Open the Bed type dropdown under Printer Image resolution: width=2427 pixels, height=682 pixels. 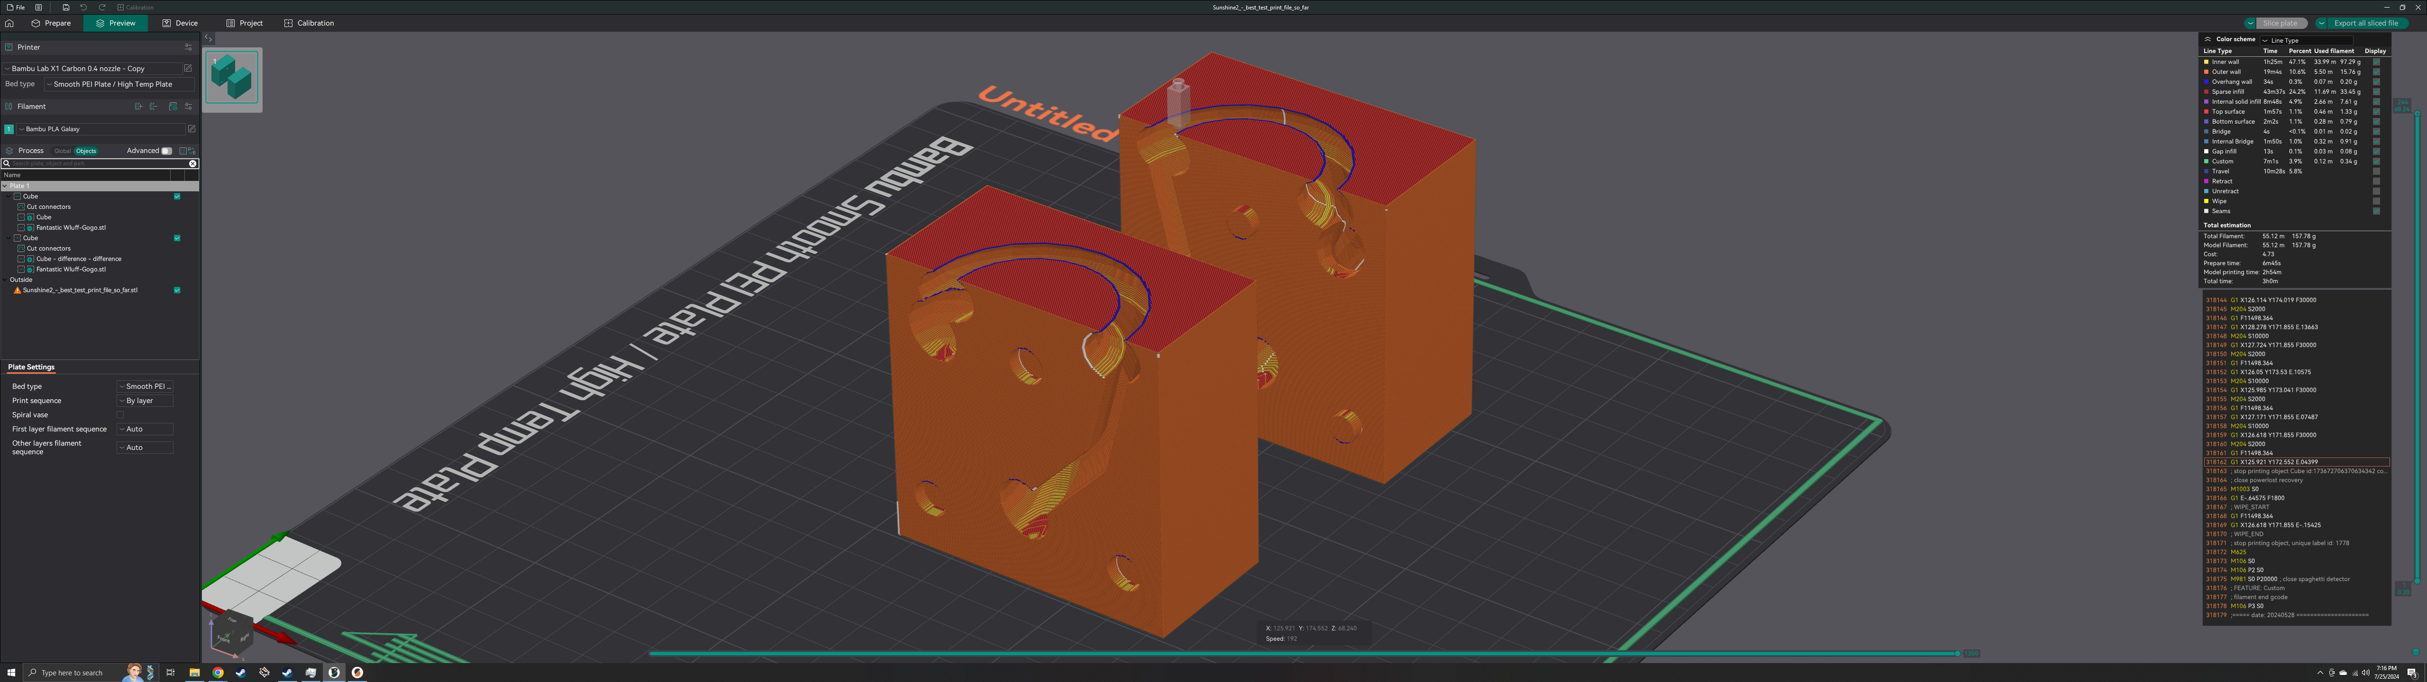coord(119,85)
